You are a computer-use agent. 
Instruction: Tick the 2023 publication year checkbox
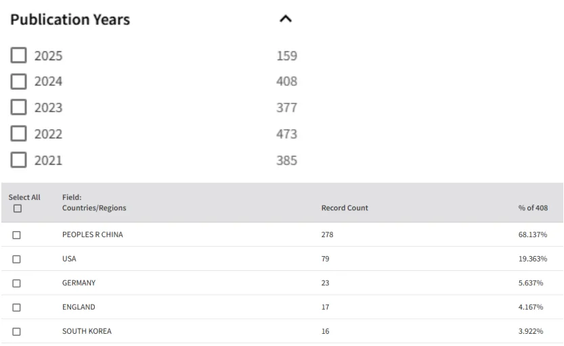pyautogui.click(x=18, y=107)
